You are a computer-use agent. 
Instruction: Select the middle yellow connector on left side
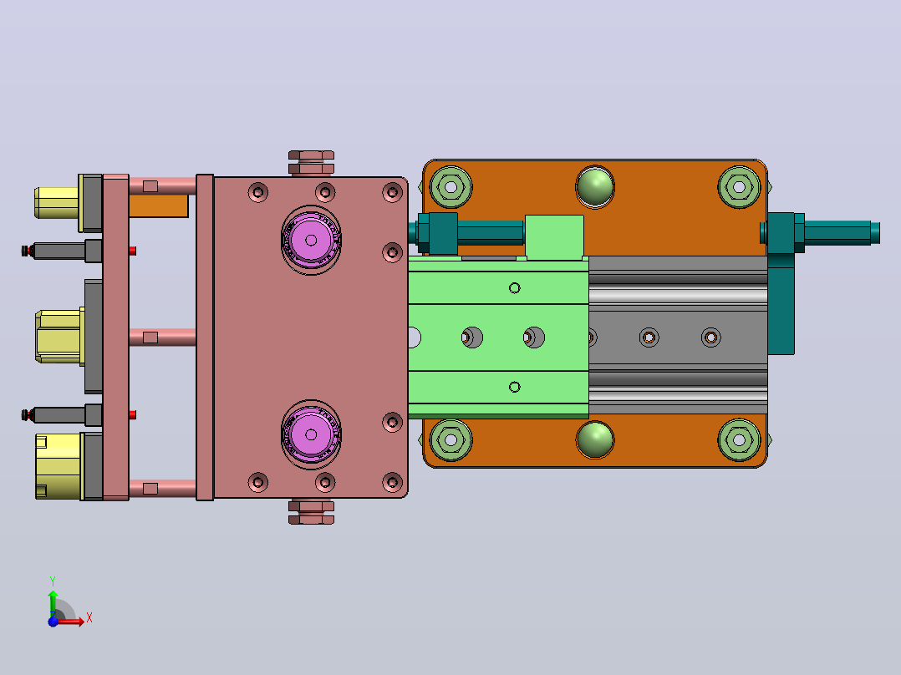[x=60, y=336]
